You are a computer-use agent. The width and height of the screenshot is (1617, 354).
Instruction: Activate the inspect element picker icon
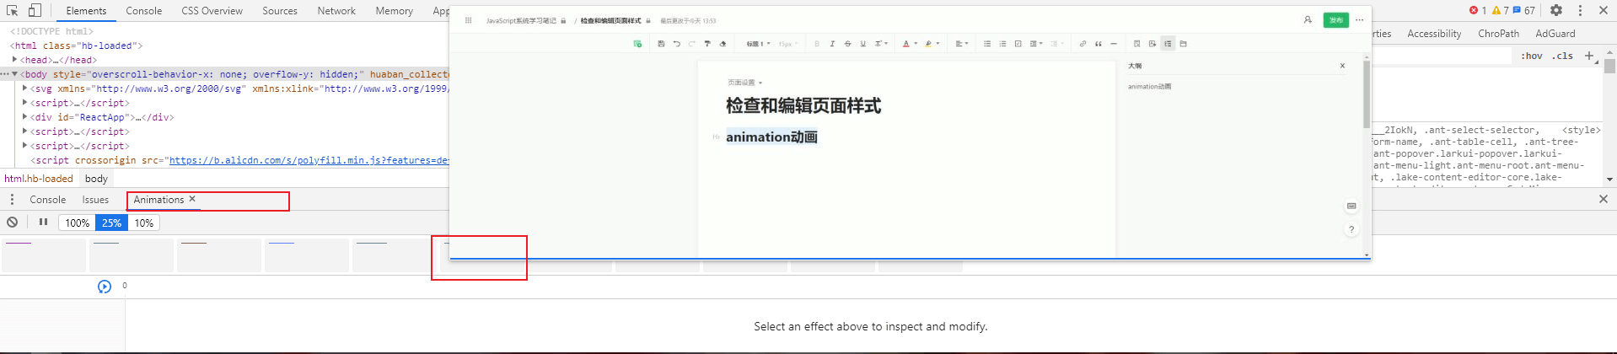point(12,11)
